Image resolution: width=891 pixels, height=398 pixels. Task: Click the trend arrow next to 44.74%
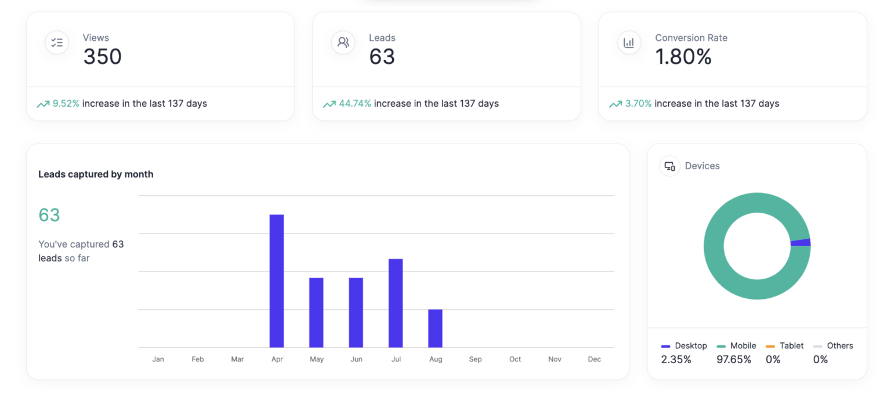pyautogui.click(x=328, y=103)
